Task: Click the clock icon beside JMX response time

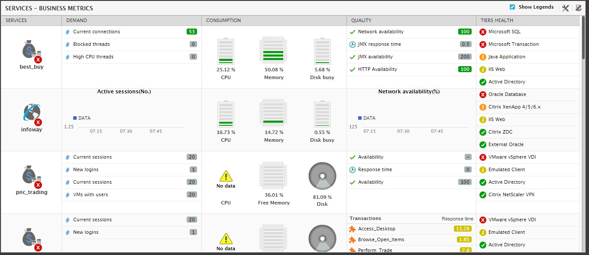Action: [x=353, y=45]
